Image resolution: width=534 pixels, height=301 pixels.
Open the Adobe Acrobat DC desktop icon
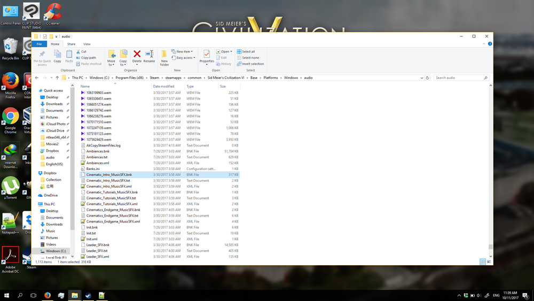pyautogui.click(x=11, y=259)
